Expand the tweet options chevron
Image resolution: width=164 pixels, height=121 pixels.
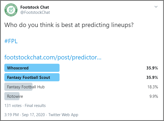click(x=156, y=7)
